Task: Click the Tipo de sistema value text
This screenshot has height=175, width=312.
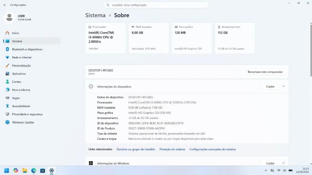Action: pyautogui.click(x=167, y=133)
